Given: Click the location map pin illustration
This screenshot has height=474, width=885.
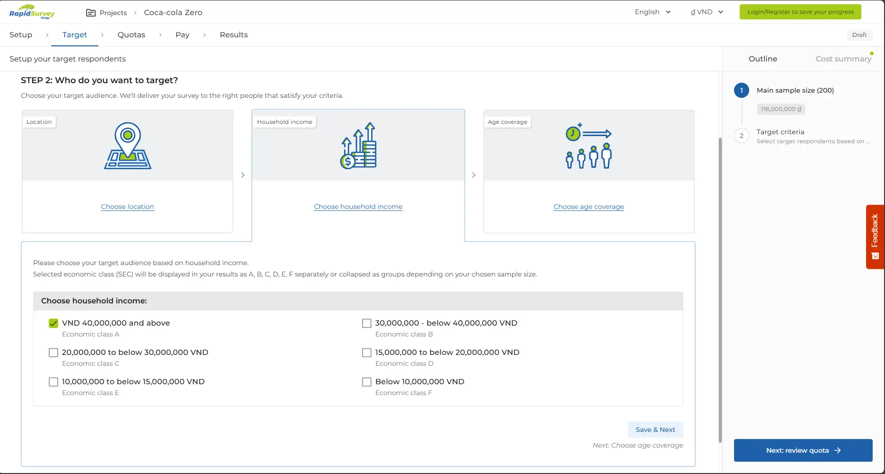Looking at the screenshot, I should (127, 146).
